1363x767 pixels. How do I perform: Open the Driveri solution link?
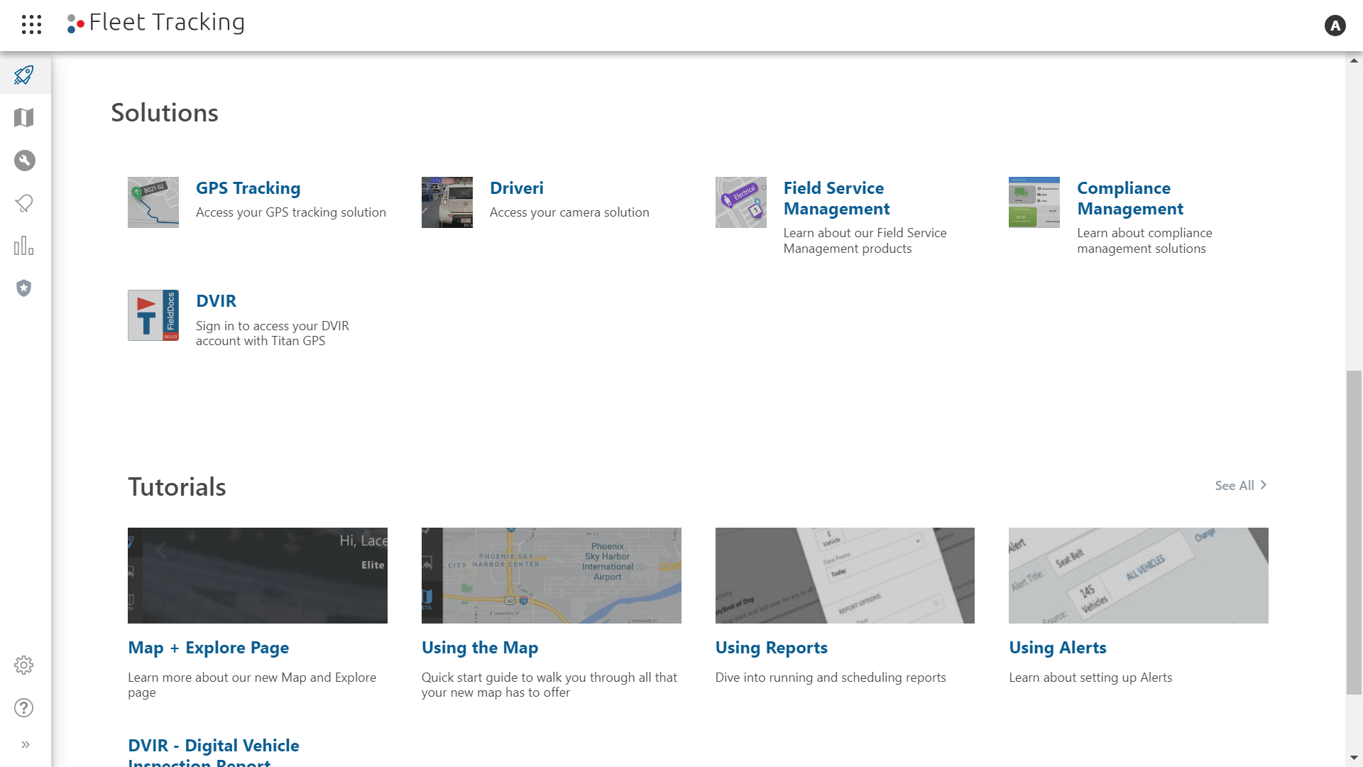516,188
